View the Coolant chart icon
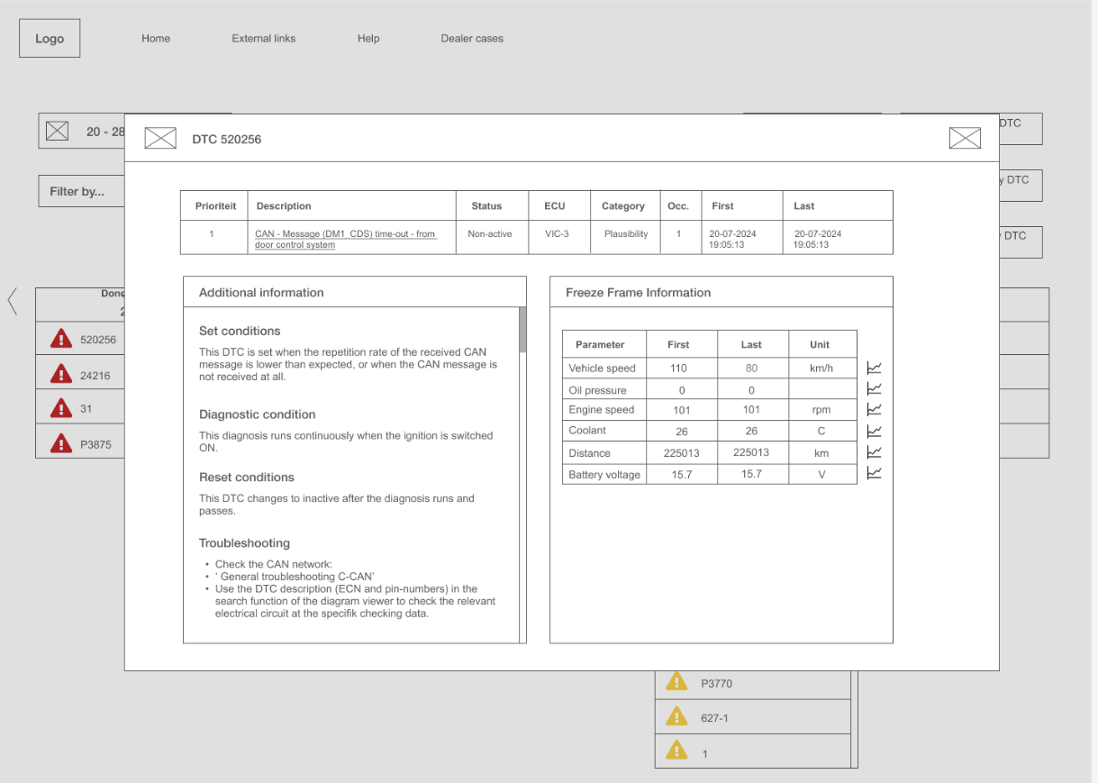This screenshot has width=1098, height=783. [x=874, y=431]
